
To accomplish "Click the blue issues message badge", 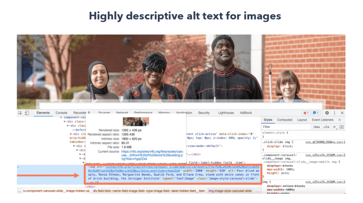I will pyautogui.click(x=315, y=113).
